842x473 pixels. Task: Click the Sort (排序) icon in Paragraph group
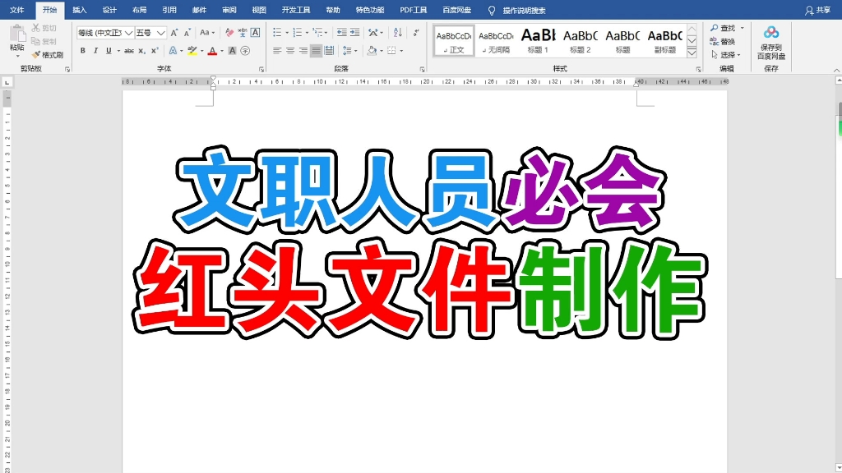tap(400, 31)
